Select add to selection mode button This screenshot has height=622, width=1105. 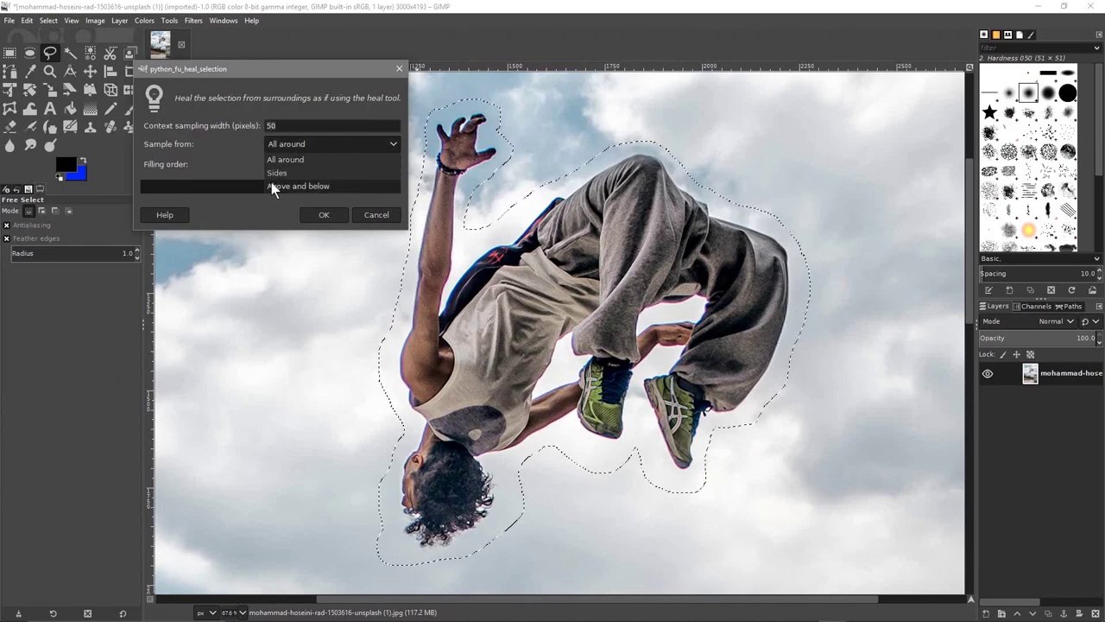click(41, 211)
